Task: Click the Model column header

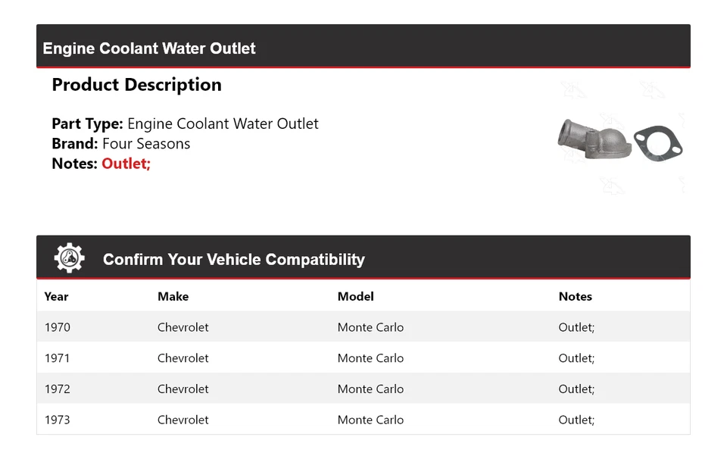Action: 355,296
